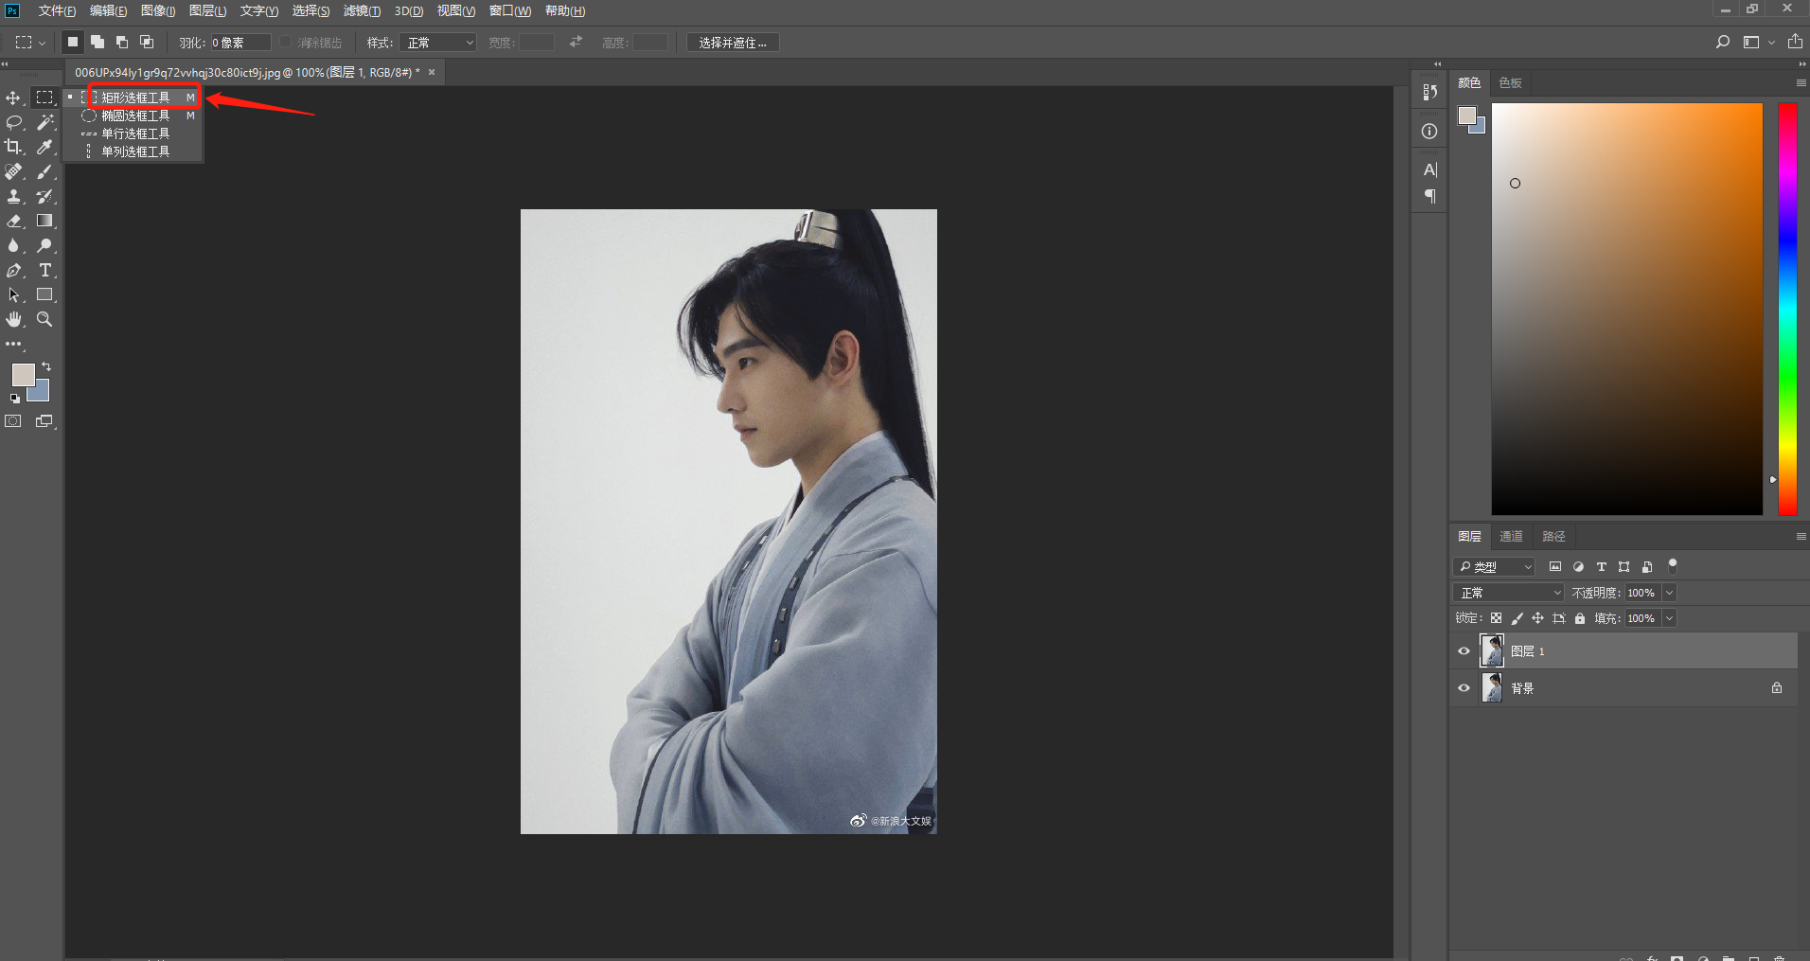Open the Edit Toolbar three-dots menu
Viewport: 1810px width, 961px height.
[x=13, y=345]
